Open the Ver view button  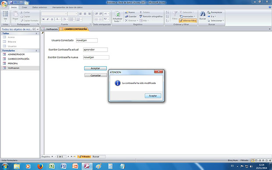coord(5,16)
